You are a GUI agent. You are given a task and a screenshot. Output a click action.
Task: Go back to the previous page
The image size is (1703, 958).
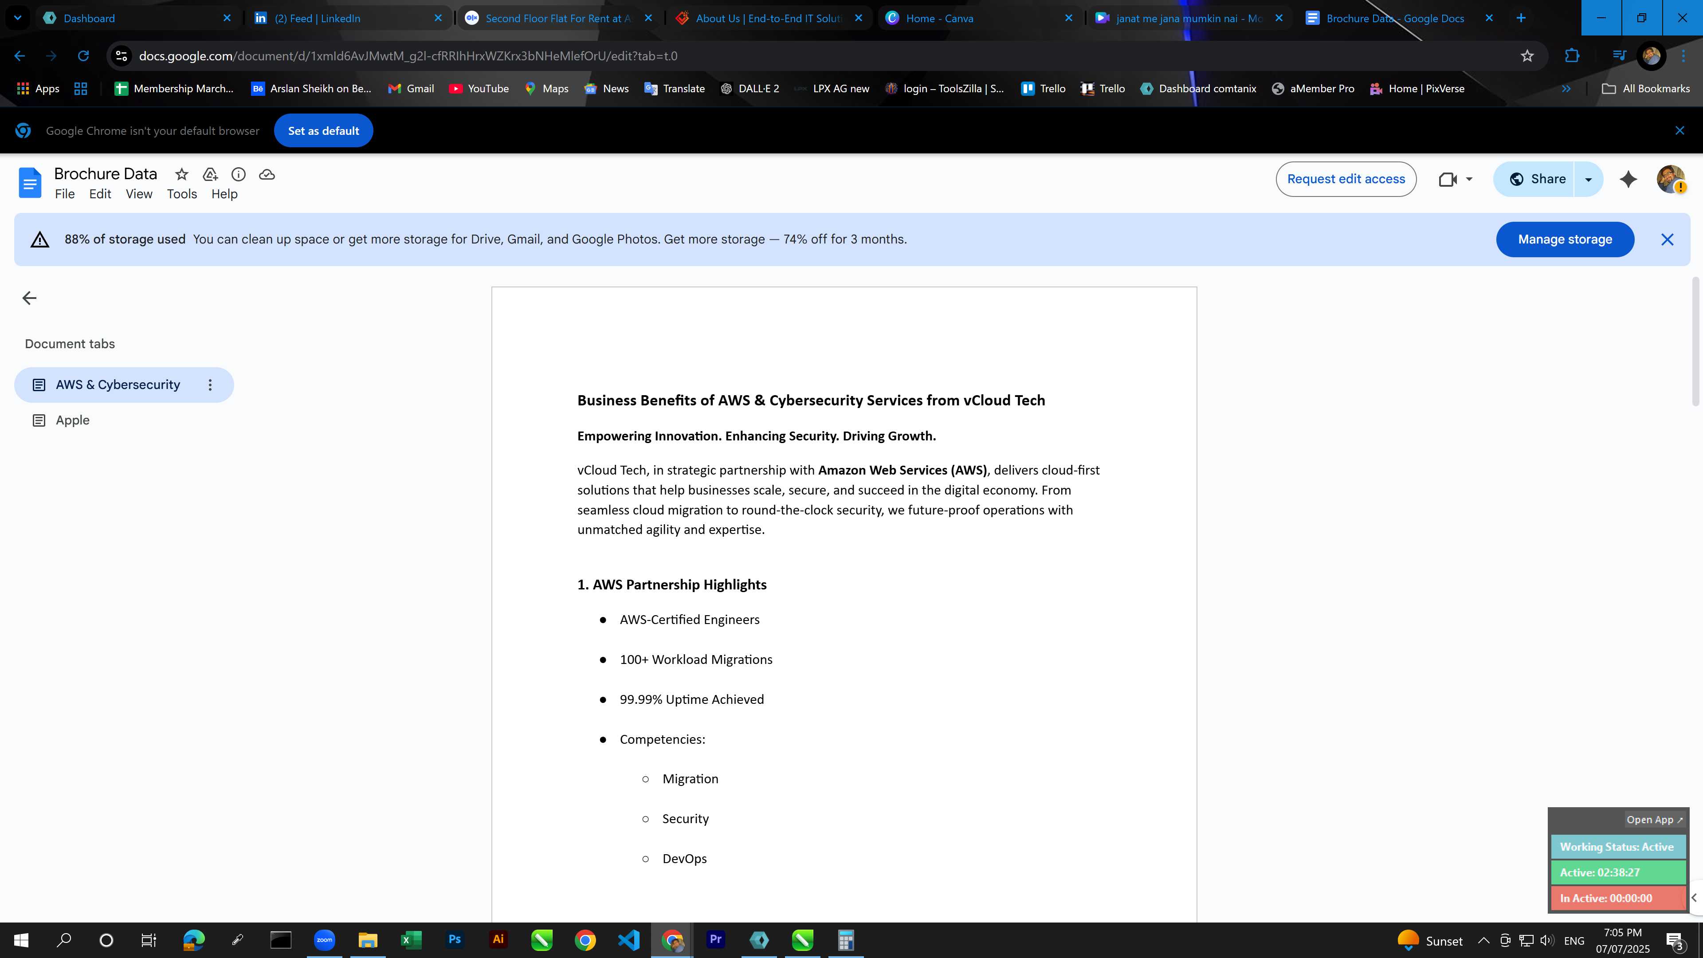(20, 56)
